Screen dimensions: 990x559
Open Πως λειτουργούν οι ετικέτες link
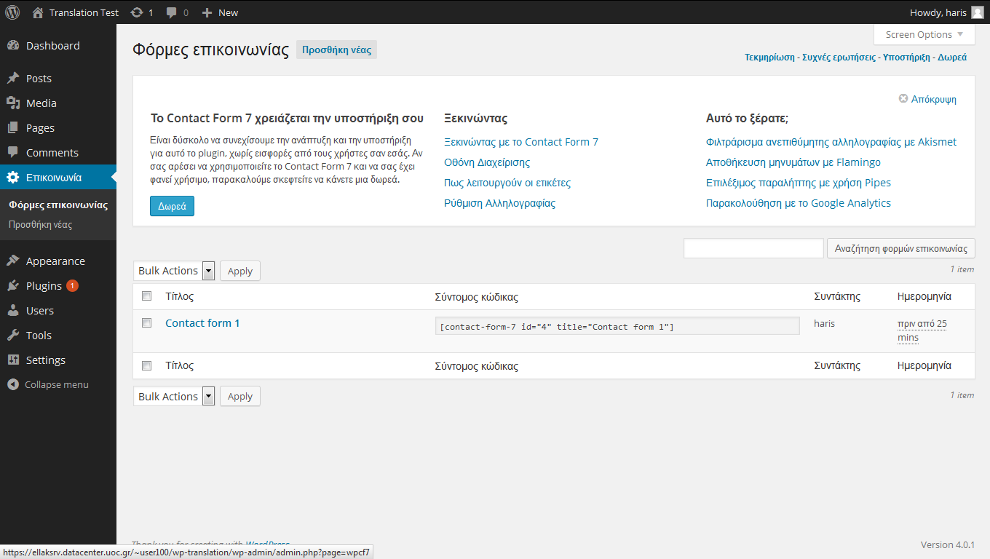[x=507, y=183]
